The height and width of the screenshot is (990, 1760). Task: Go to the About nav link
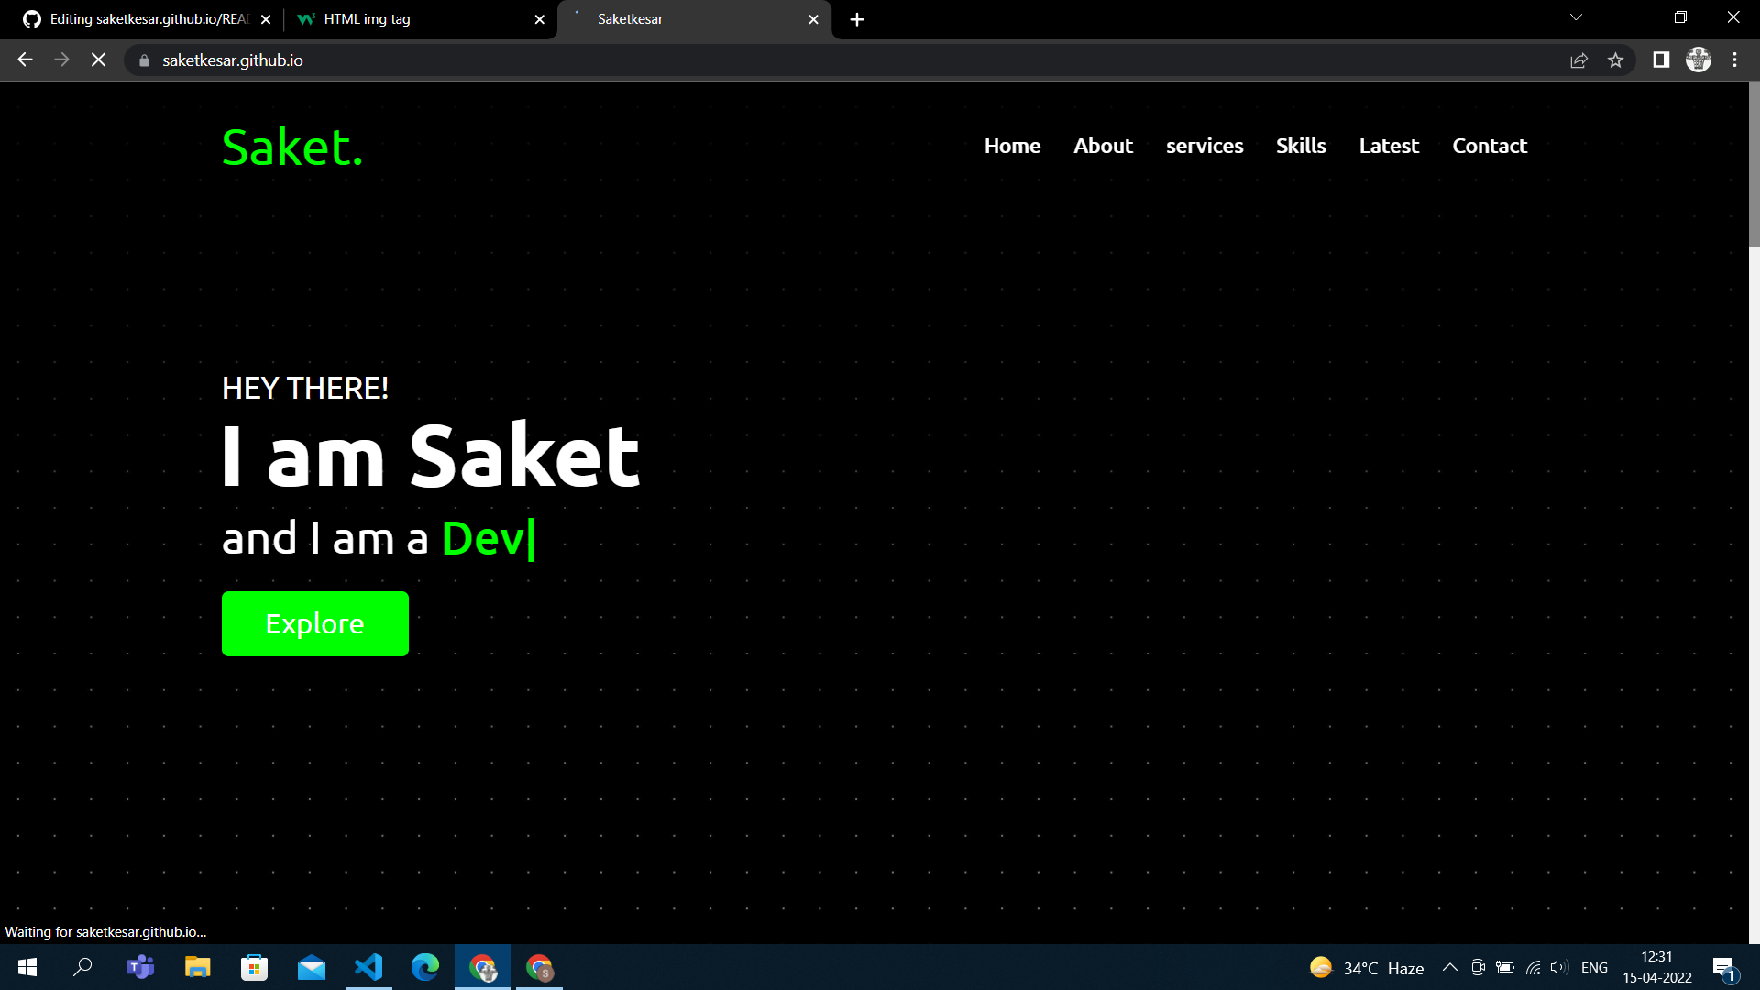click(1103, 146)
